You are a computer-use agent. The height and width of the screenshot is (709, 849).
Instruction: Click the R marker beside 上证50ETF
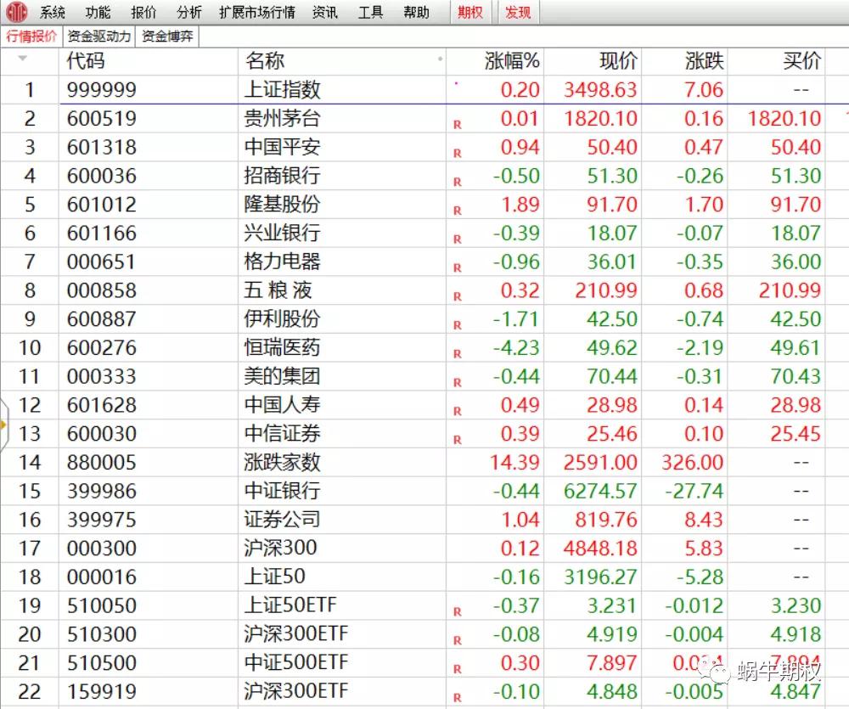[x=458, y=611]
